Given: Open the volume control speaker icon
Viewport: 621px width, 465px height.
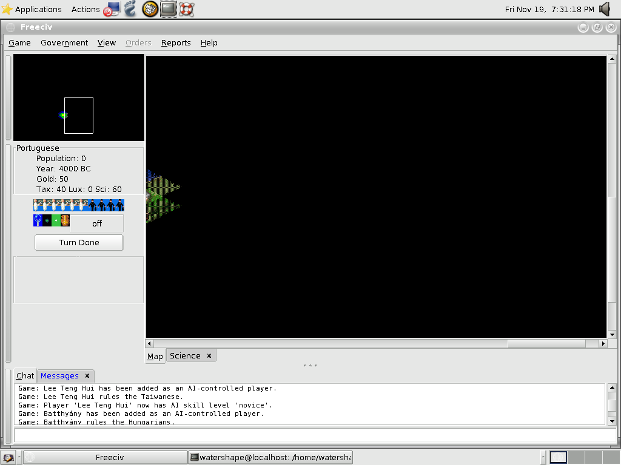Looking at the screenshot, I should [x=605, y=9].
